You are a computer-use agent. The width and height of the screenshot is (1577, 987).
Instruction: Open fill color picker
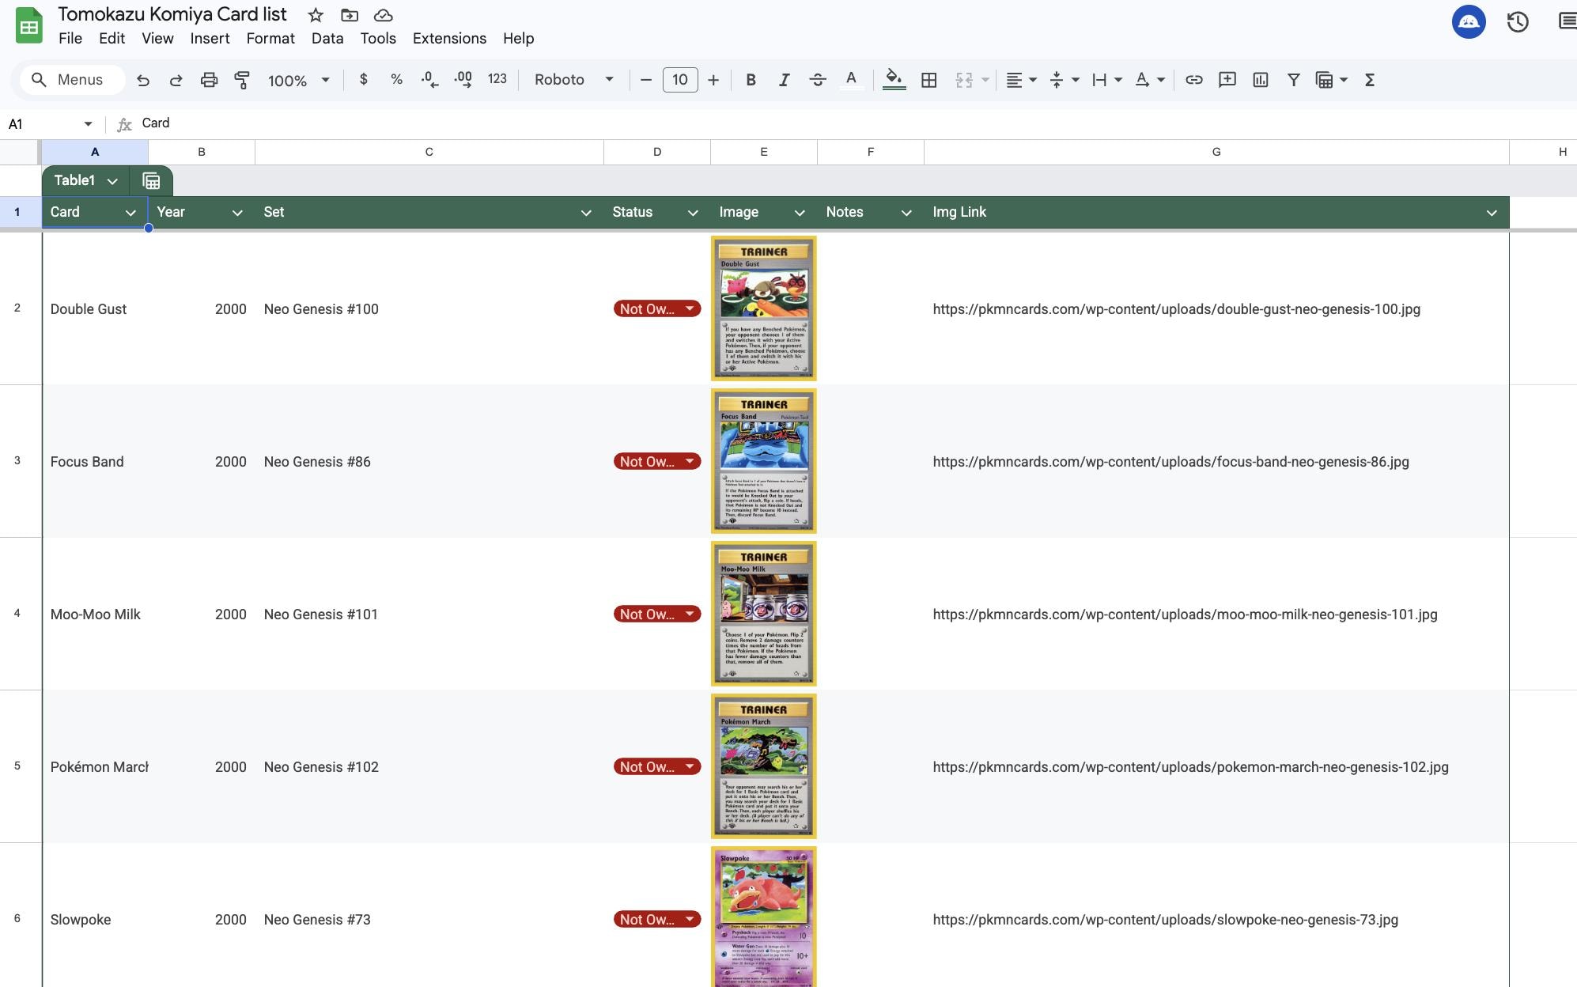[894, 80]
